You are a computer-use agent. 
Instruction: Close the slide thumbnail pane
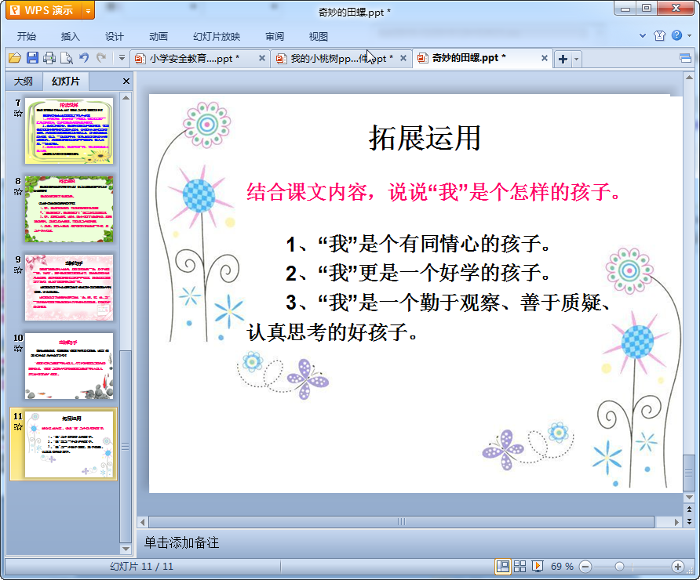(x=126, y=82)
